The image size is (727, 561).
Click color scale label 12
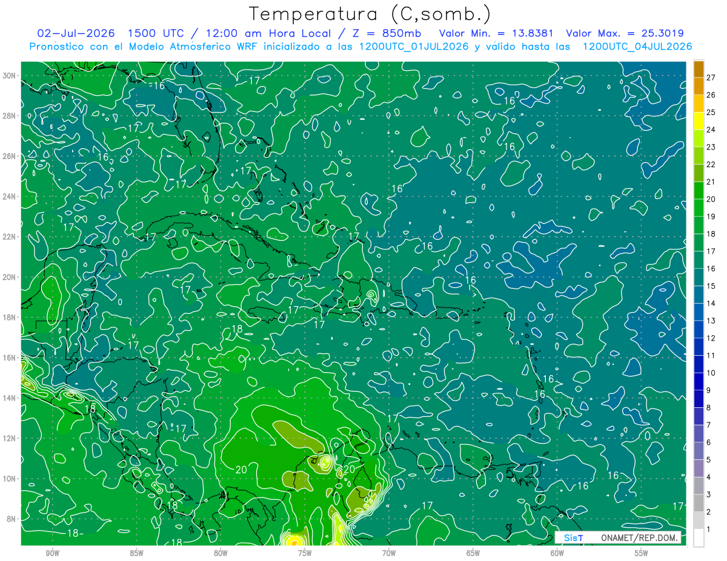coord(711,338)
